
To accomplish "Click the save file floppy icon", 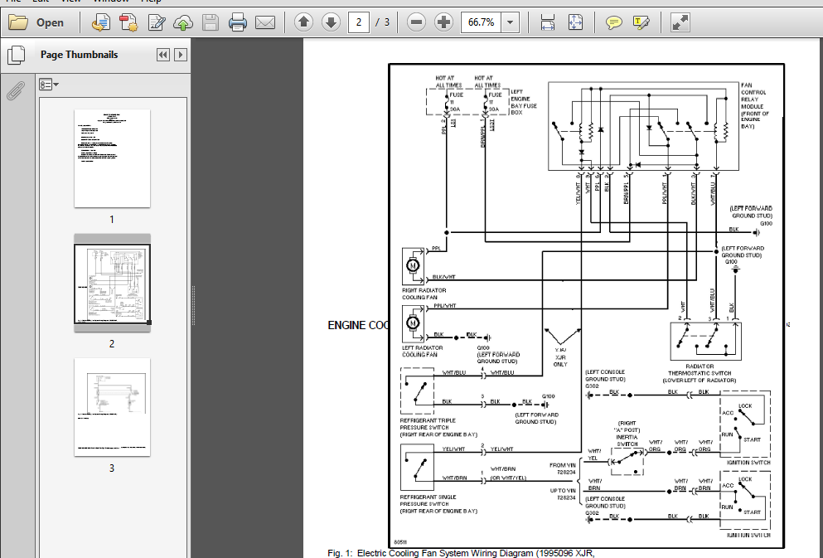I will [x=211, y=22].
